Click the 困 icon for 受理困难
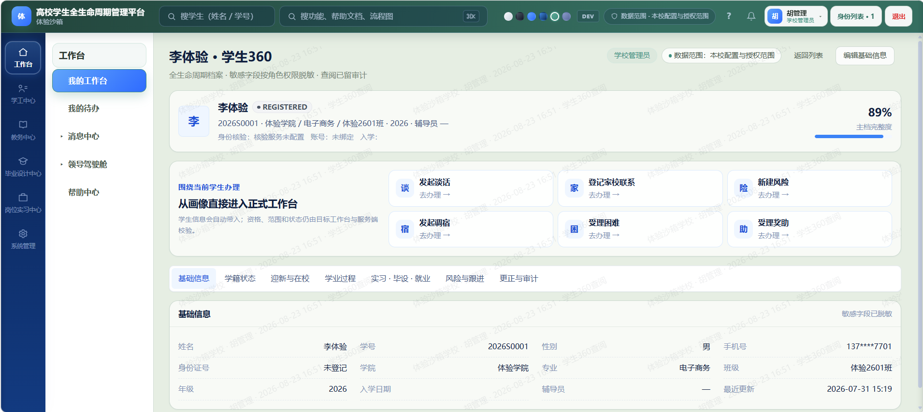This screenshot has height=412, width=923. [x=574, y=229]
